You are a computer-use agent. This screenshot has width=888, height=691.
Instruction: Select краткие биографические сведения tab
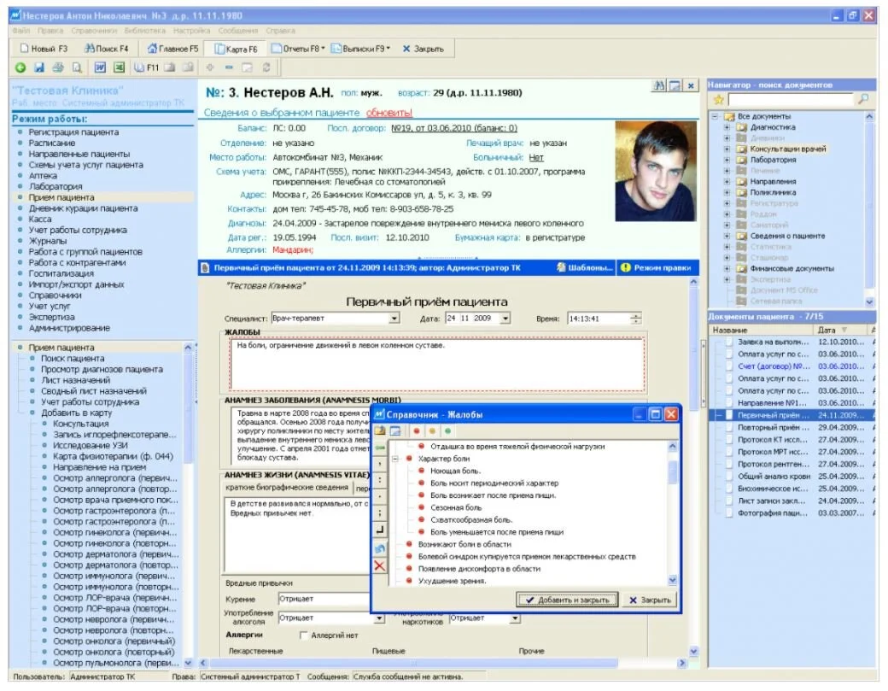coord(287,488)
